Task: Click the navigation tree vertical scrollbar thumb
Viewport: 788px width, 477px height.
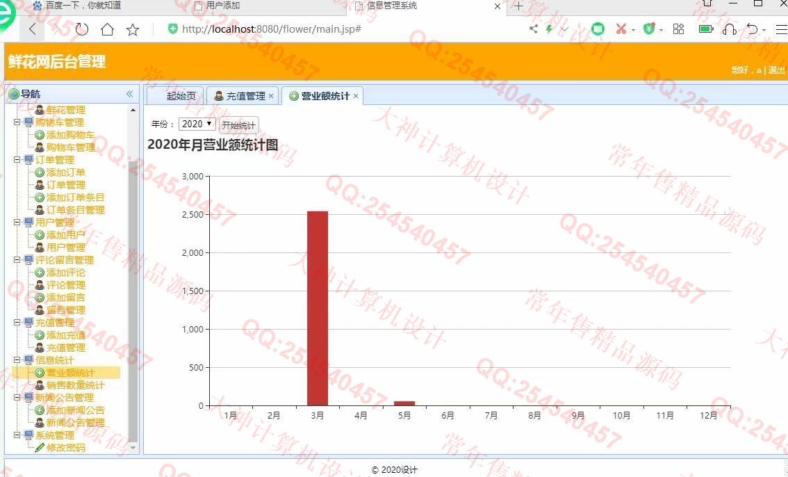Action: point(133,302)
